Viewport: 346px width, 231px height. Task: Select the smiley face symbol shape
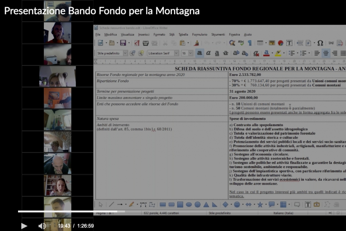click(x=237, y=205)
